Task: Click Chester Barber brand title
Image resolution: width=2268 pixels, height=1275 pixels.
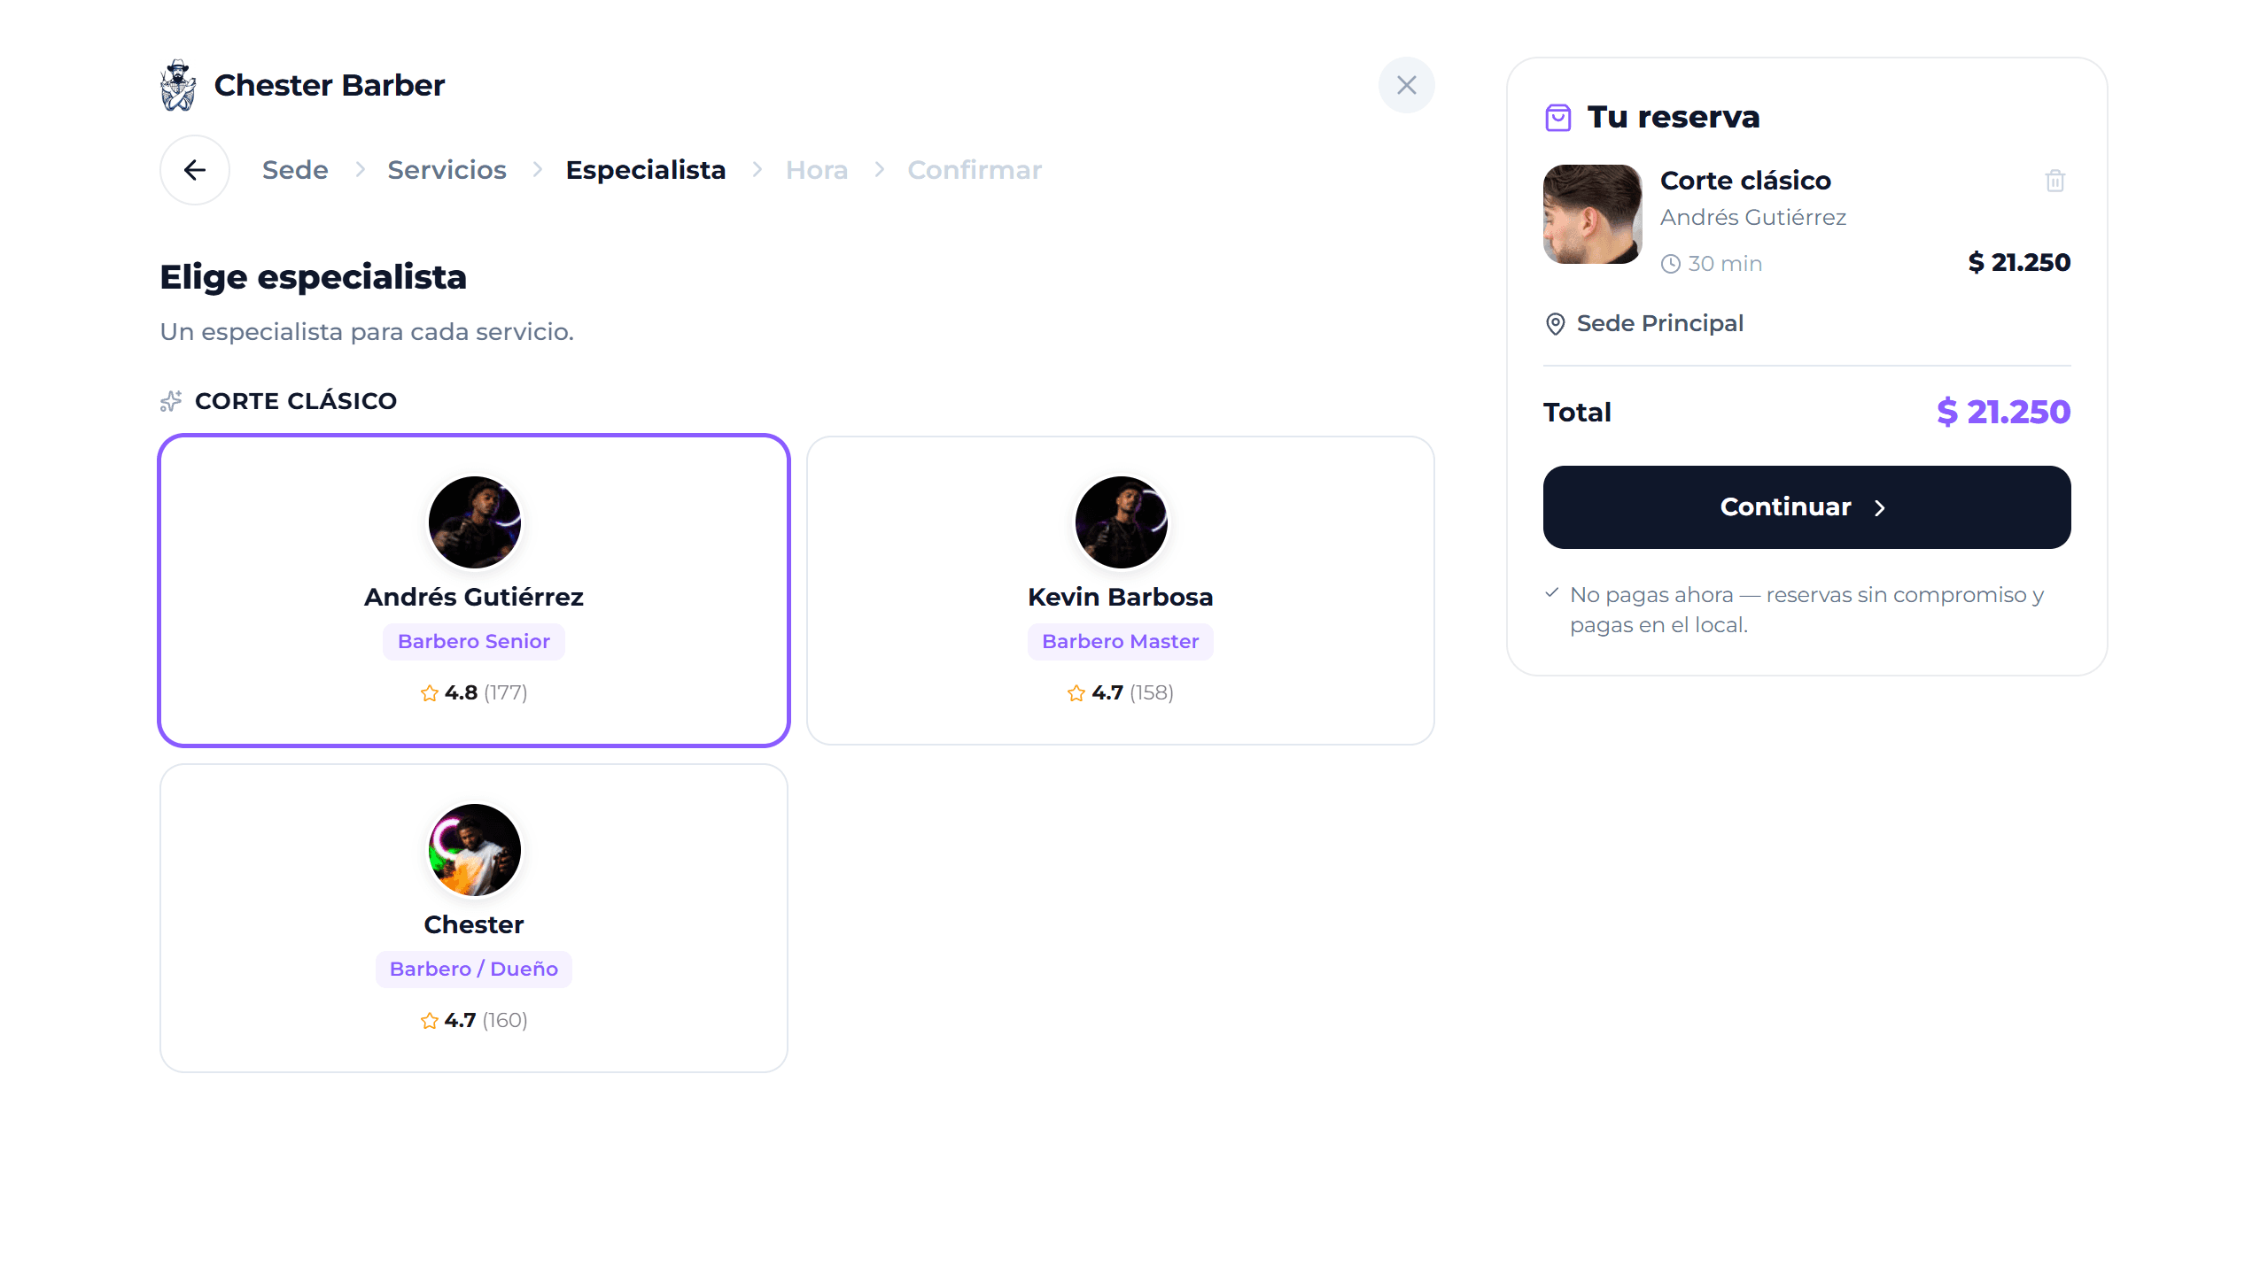Action: (330, 85)
